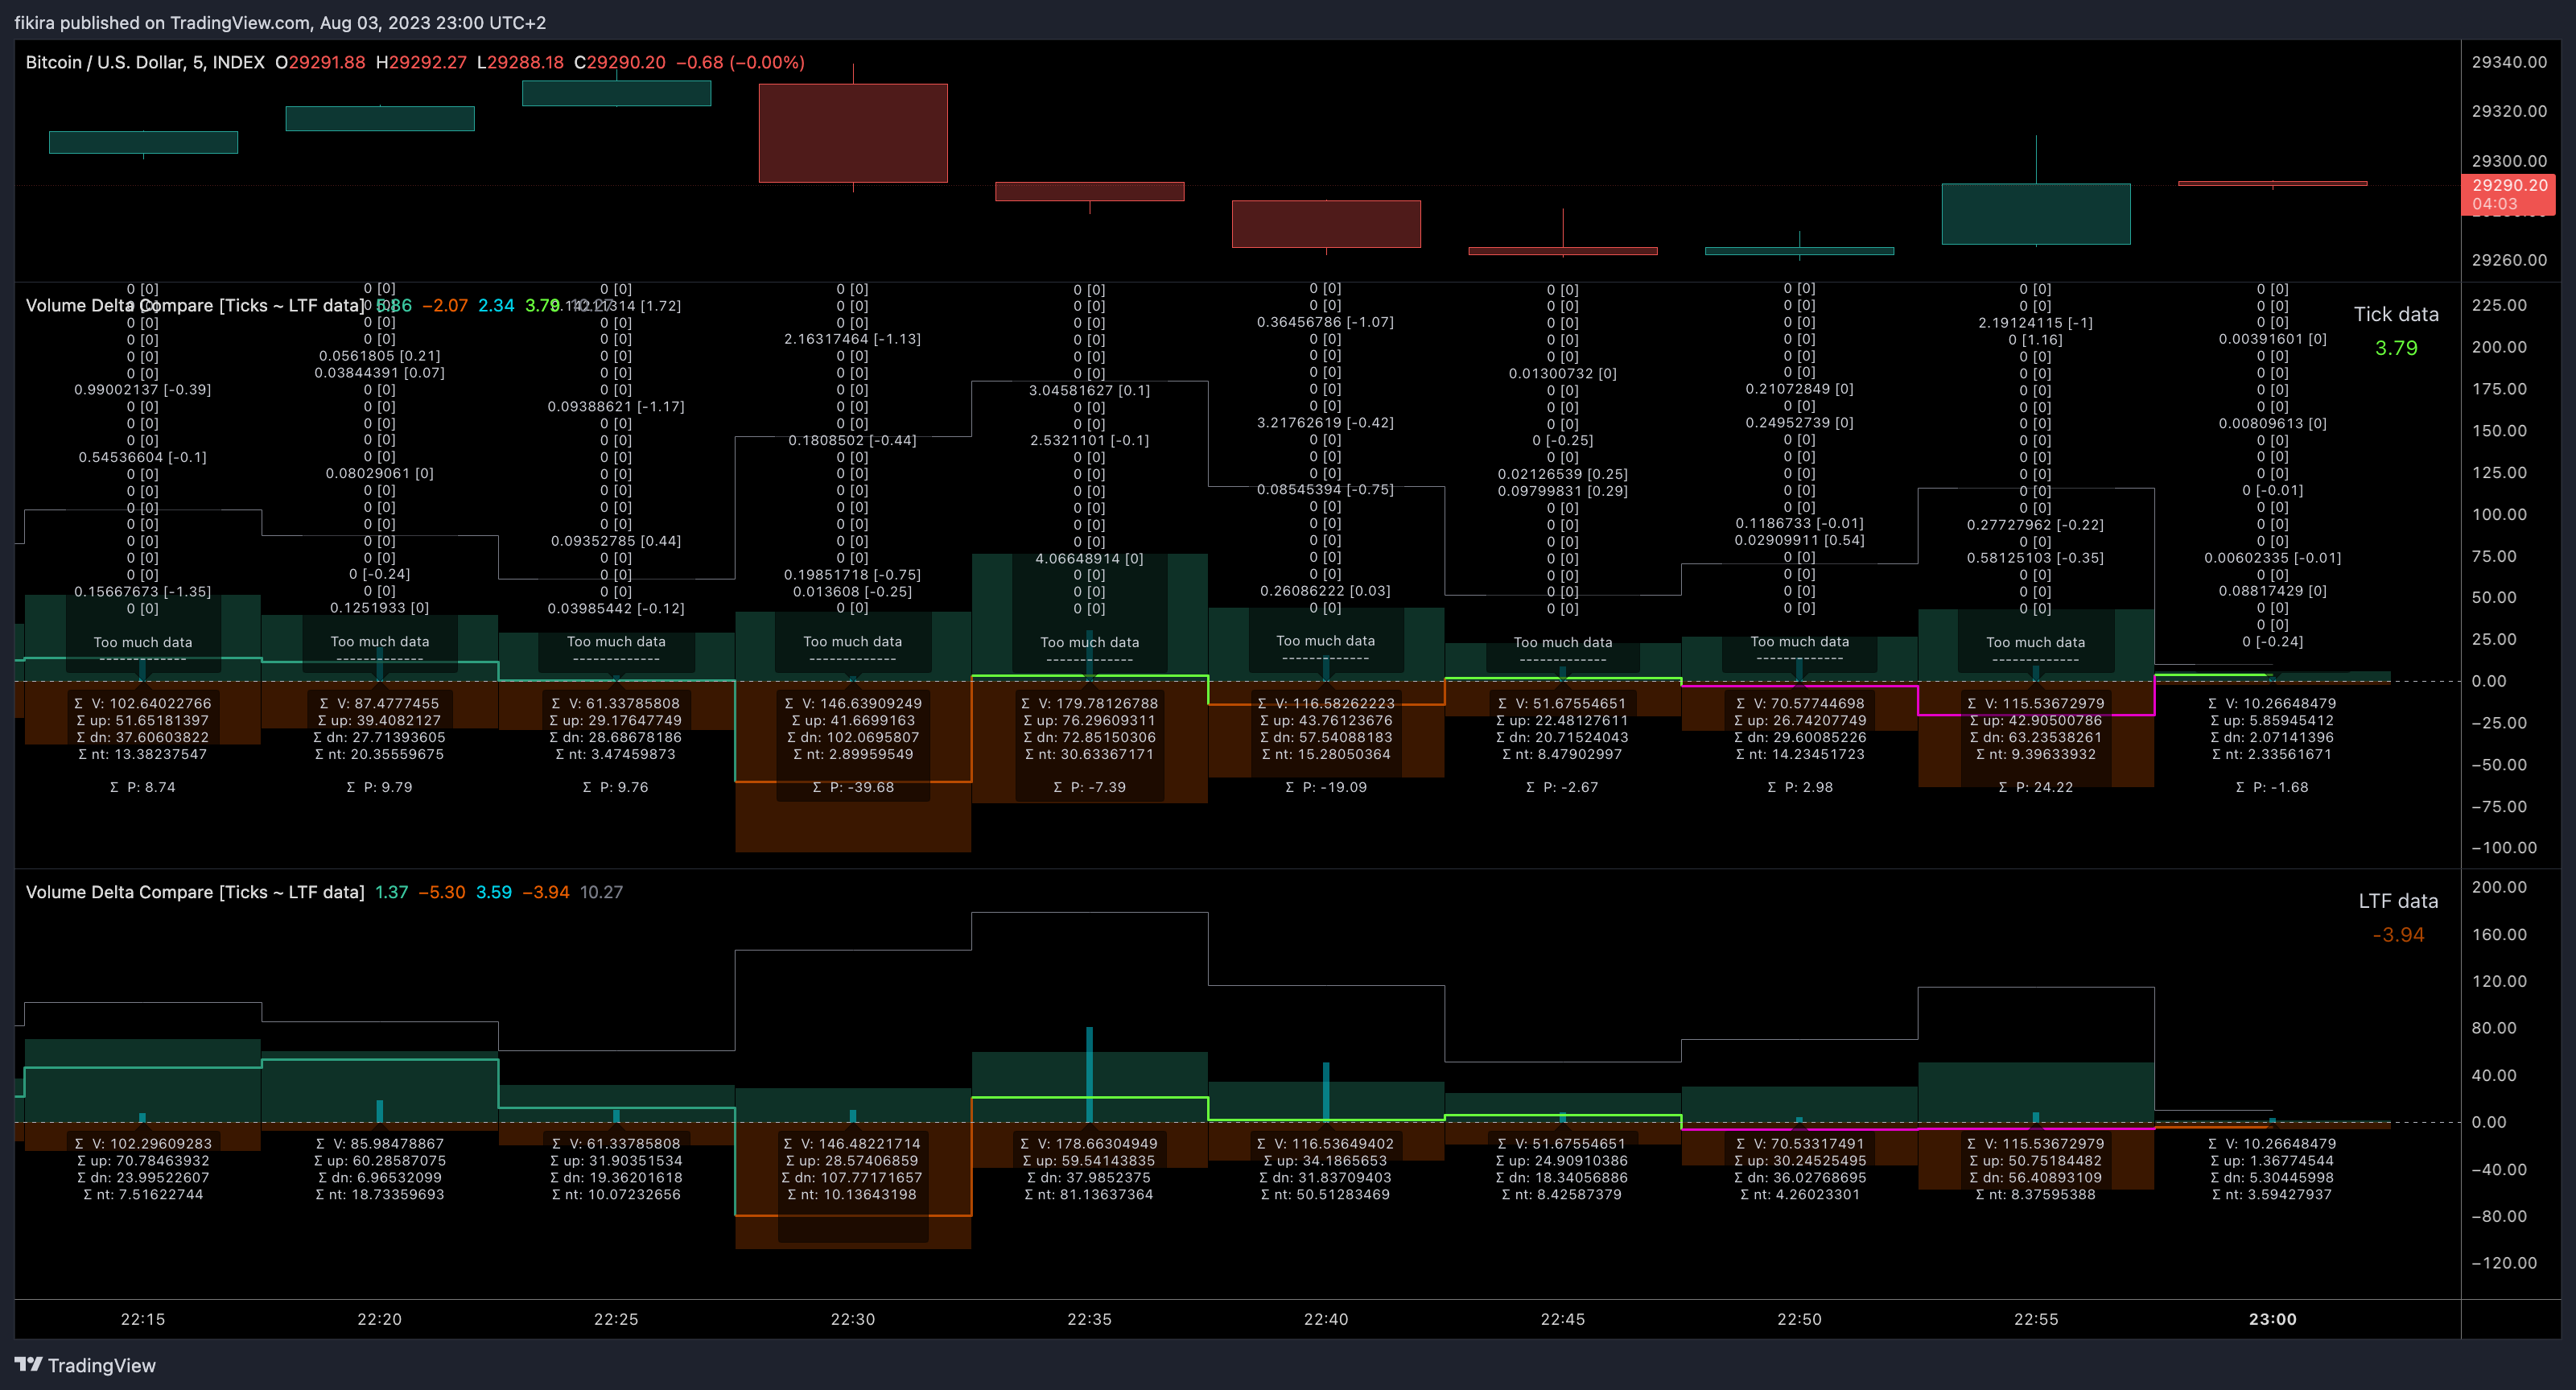The width and height of the screenshot is (2576, 1390).
Task: Click the TradingView logo at bottom left
Action: pyautogui.click(x=85, y=1365)
